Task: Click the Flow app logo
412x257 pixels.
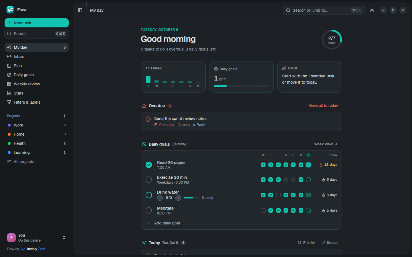Action: pyautogui.click(x=10, y=10)
